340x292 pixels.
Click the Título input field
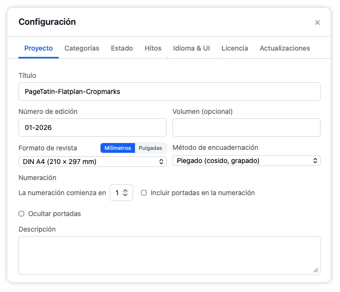point(170,91)
